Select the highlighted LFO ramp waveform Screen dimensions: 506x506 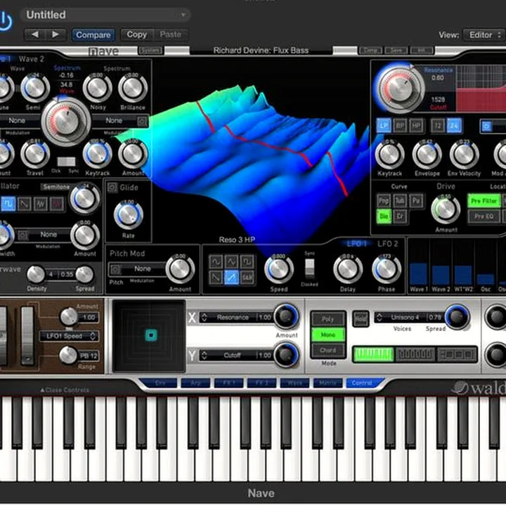coord(231,277)
